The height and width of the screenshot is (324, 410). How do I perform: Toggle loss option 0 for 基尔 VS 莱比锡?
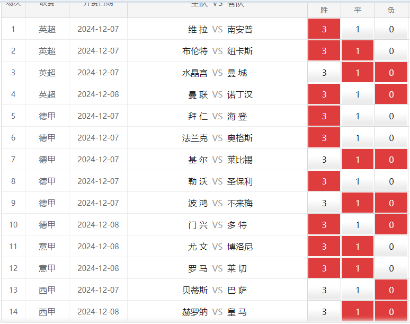(x=391, y=159)
